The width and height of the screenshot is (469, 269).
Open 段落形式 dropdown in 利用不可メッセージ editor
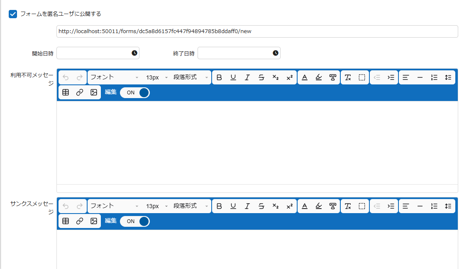pos(191,77)
